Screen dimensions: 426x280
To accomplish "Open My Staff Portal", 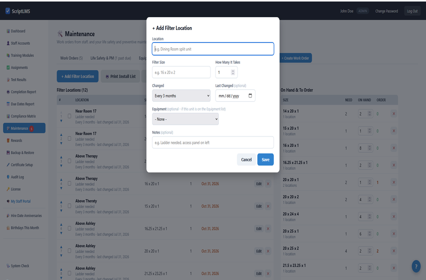I will (20, 201).
